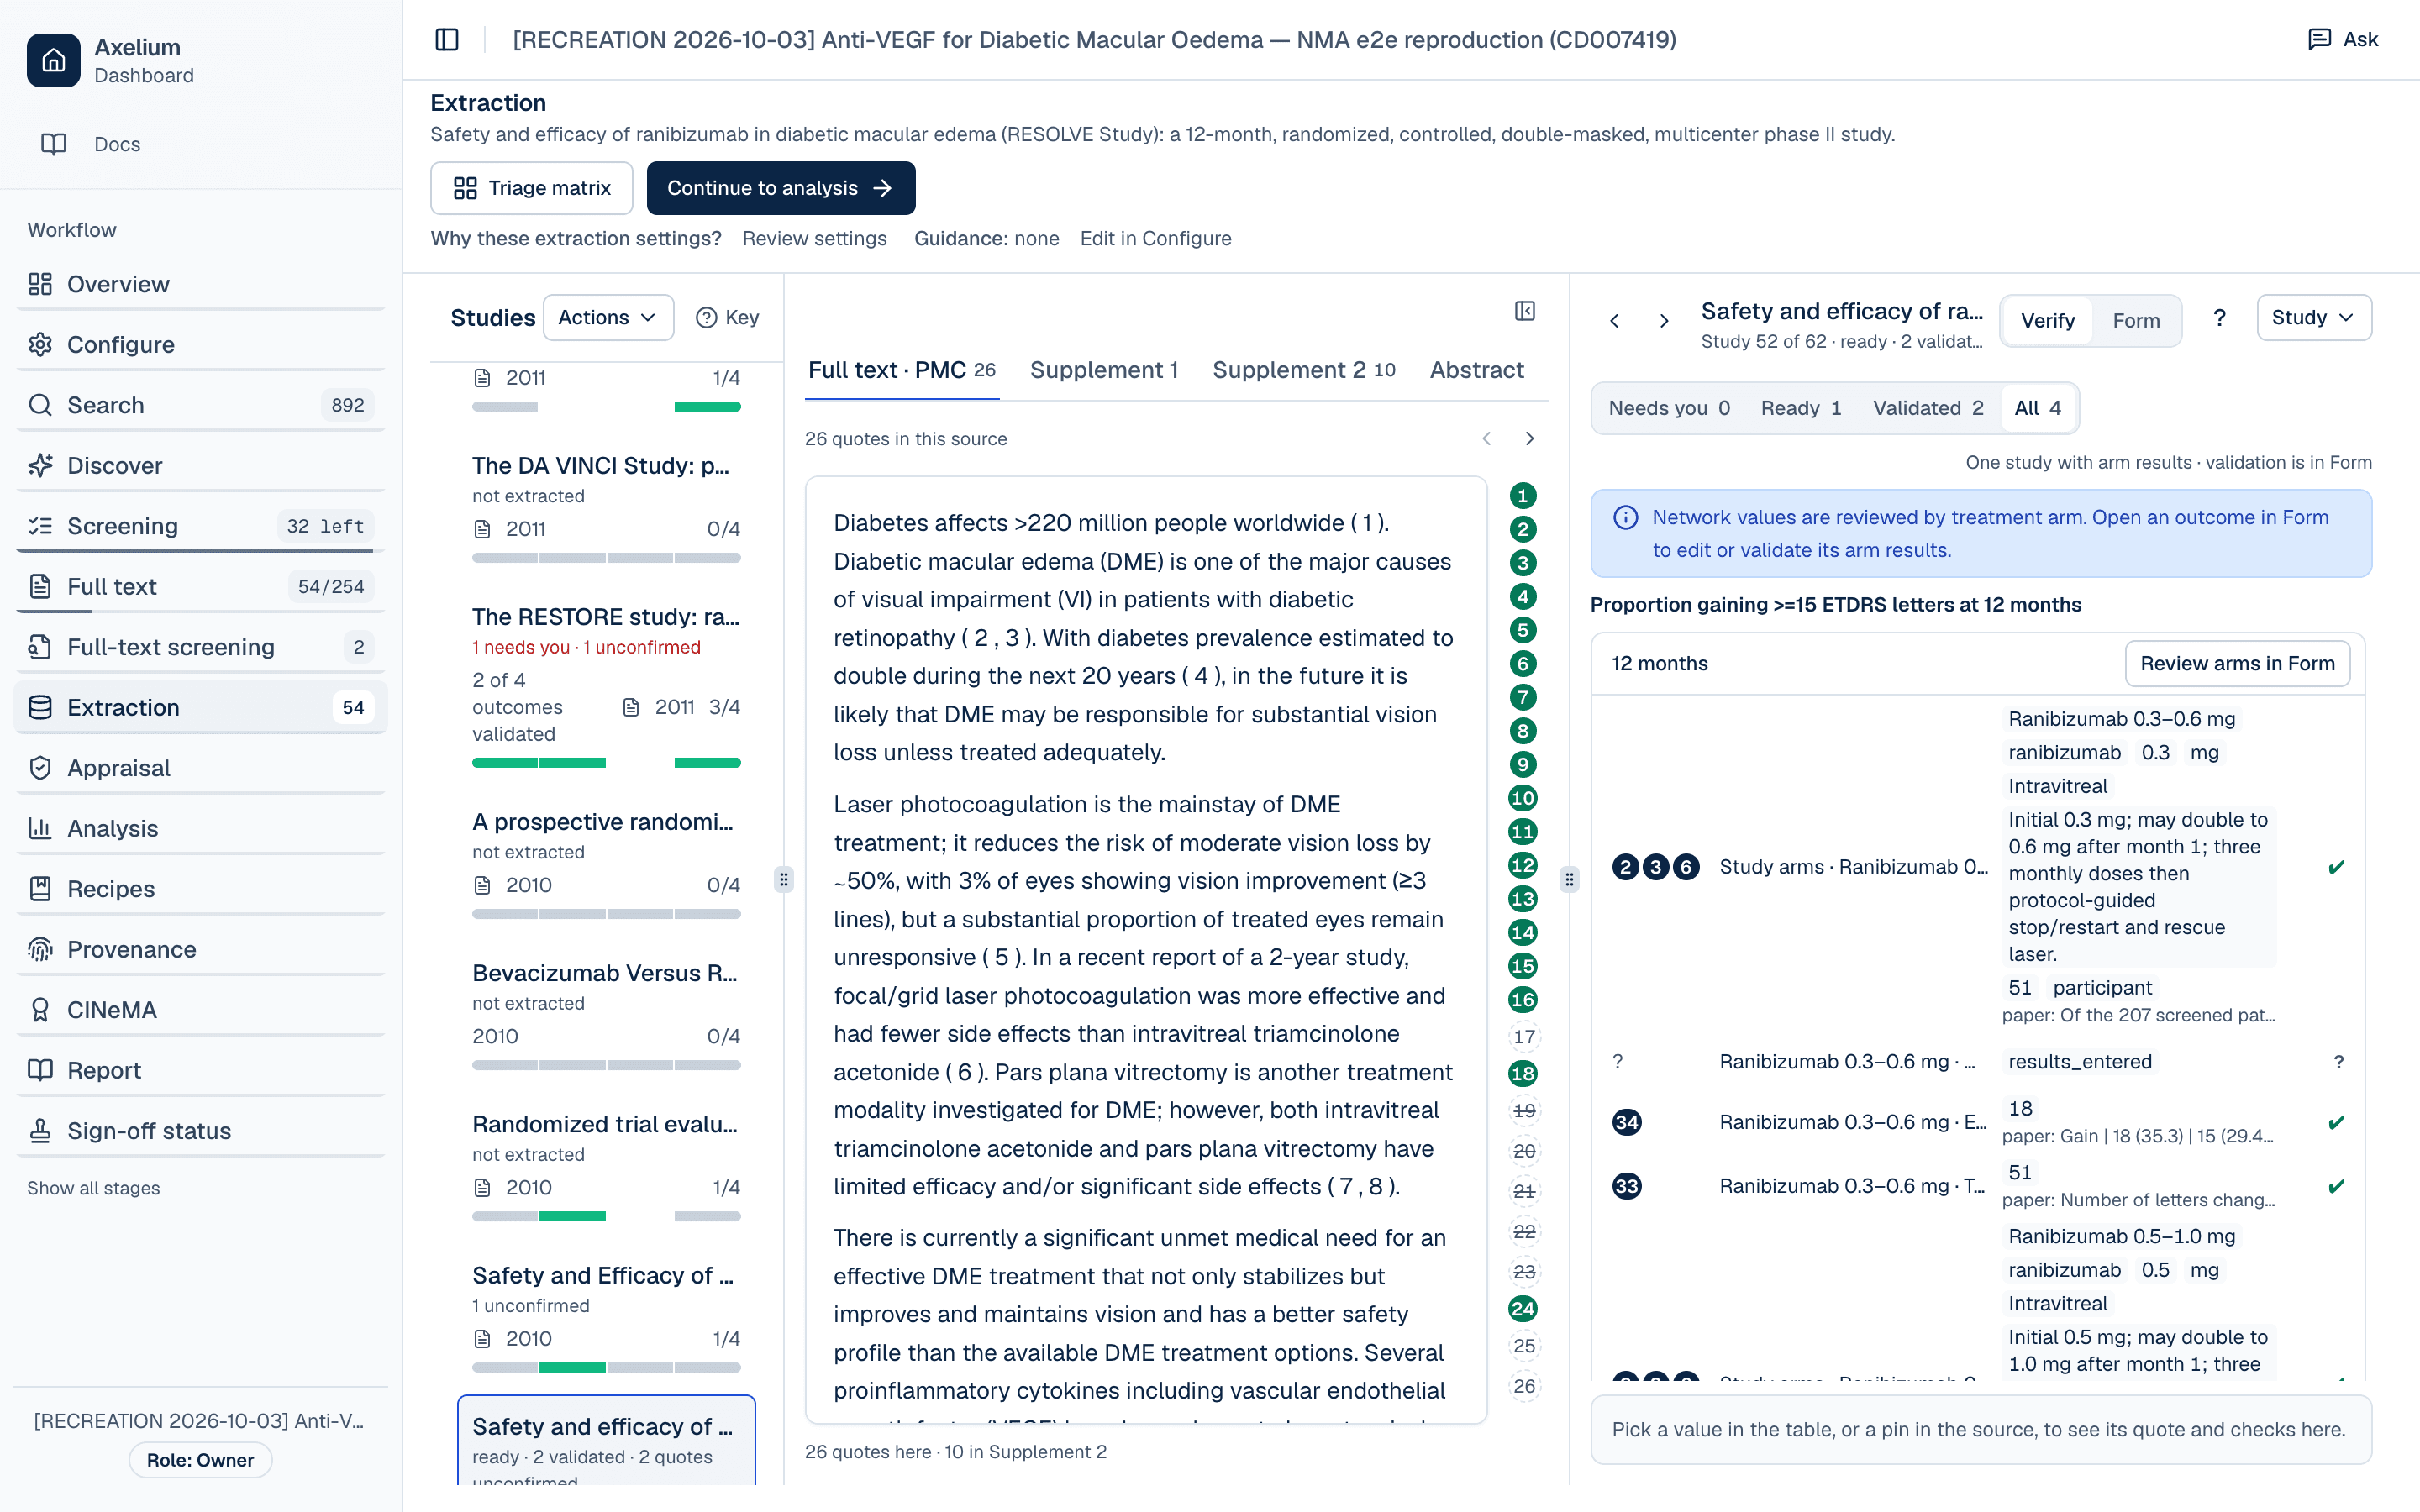Open the Full text · PMC tab
2420x1512 pixels.
point(901,370)
